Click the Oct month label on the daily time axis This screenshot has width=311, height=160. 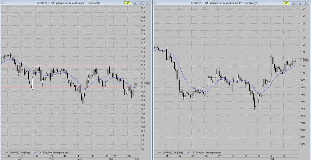pos(19,159)
